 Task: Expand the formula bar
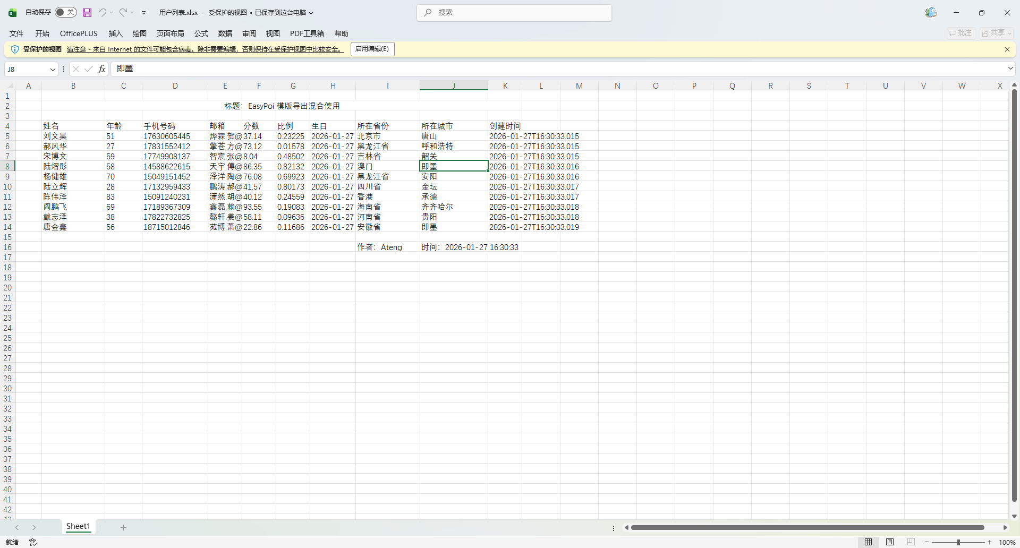click(1010, 68)
